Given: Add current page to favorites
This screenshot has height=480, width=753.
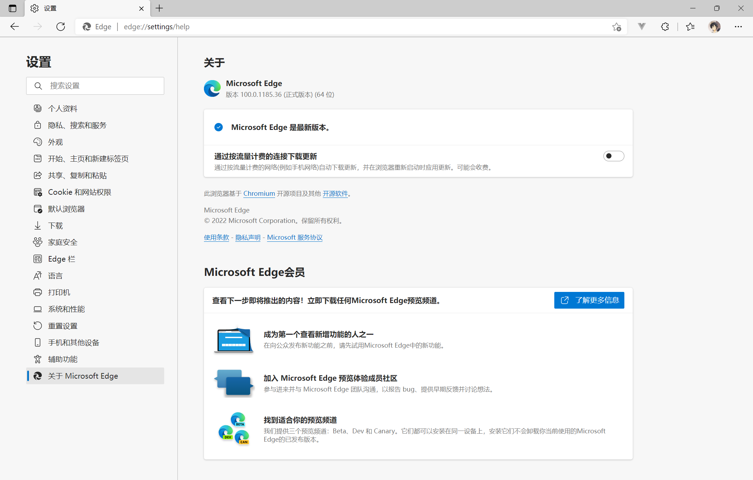Looking at the screenshot, I should tap(617, 26).
